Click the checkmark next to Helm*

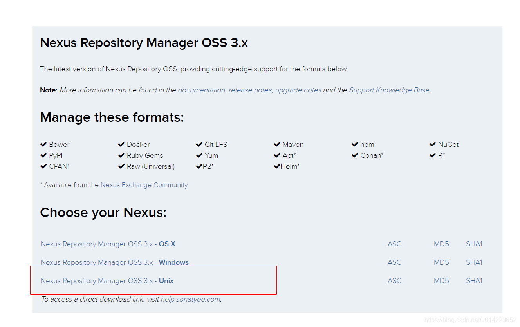tap(277, 166)
